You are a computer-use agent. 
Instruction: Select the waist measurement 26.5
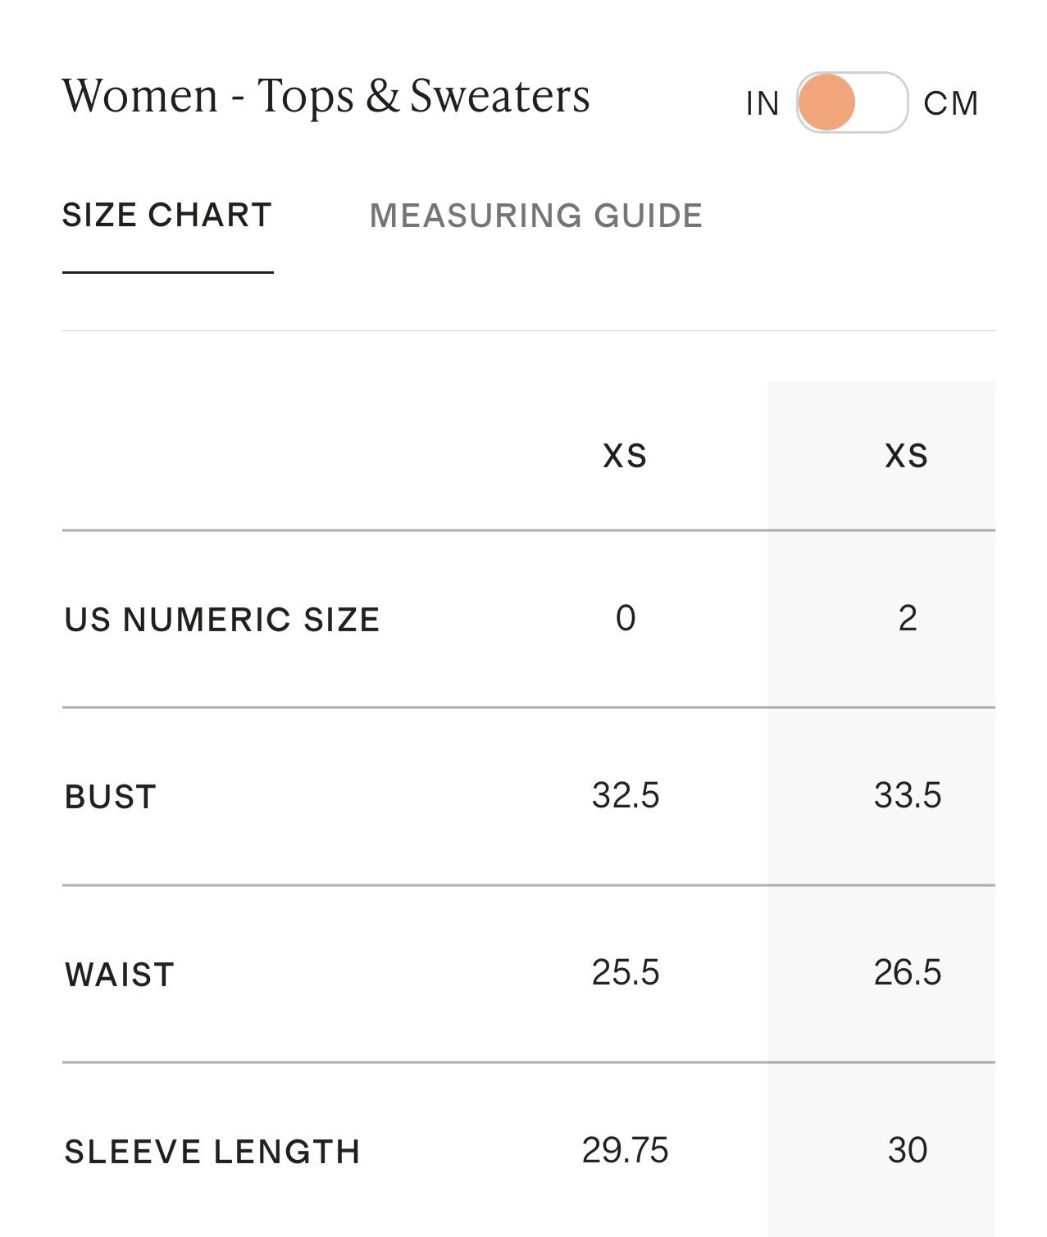click(x=908, y=972)
